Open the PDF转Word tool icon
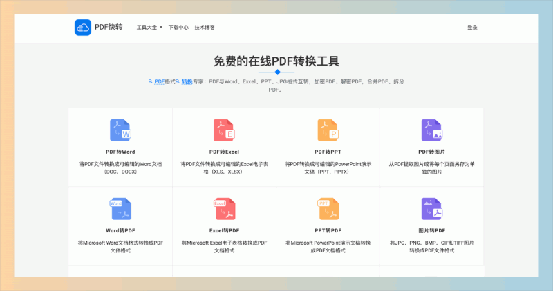The width and height of the screenshot is (553, 291). (x=120, y=130)
